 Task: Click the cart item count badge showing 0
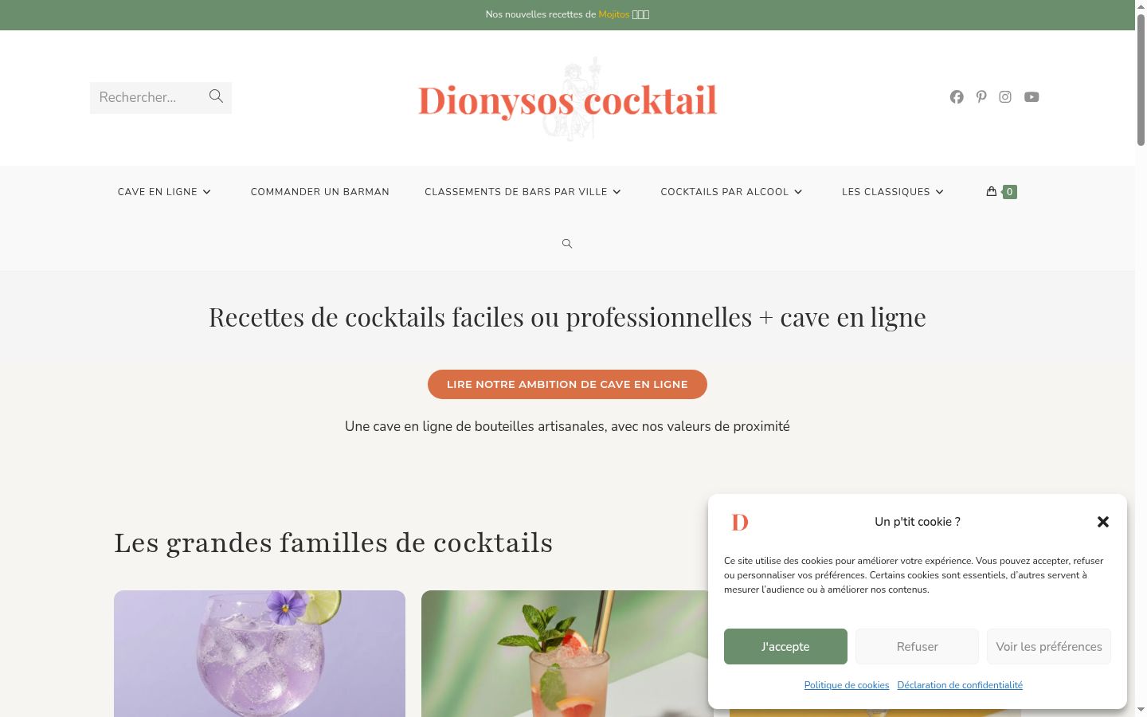click(1009, 191)
